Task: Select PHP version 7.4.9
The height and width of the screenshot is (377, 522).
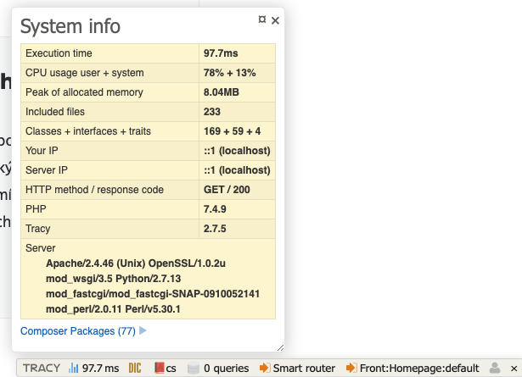Action: coord(215,209)
